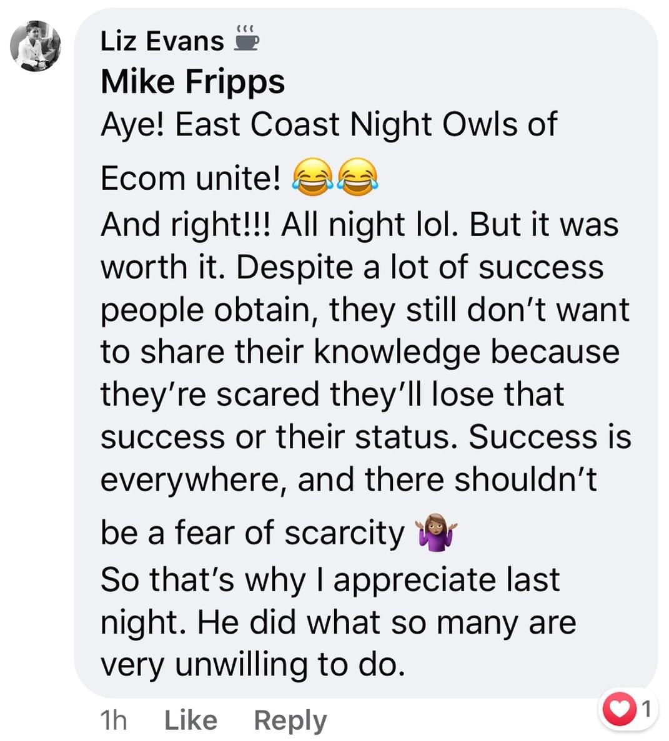Image resolution: width=669 pixels, height=741 pixels.
Task: Click the 'to share their knowledge because' line
Action: (360, 353)
